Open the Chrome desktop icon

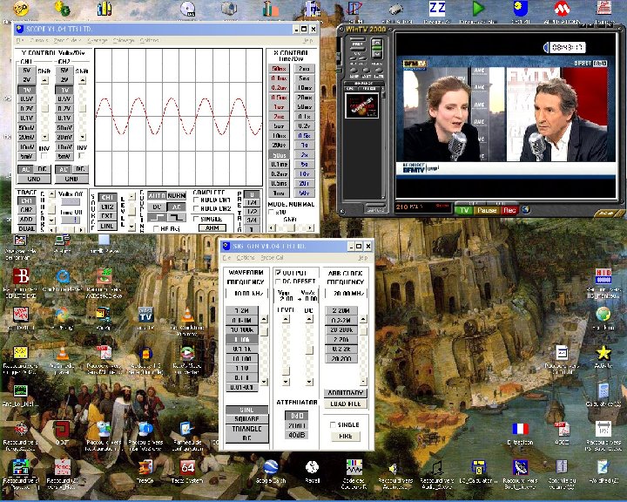62,315
